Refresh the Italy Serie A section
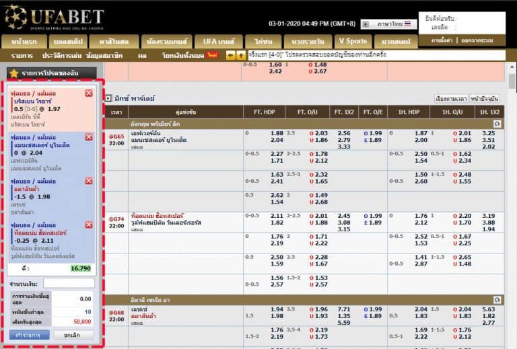Screen dimensions: 517x349 point(497,300)
